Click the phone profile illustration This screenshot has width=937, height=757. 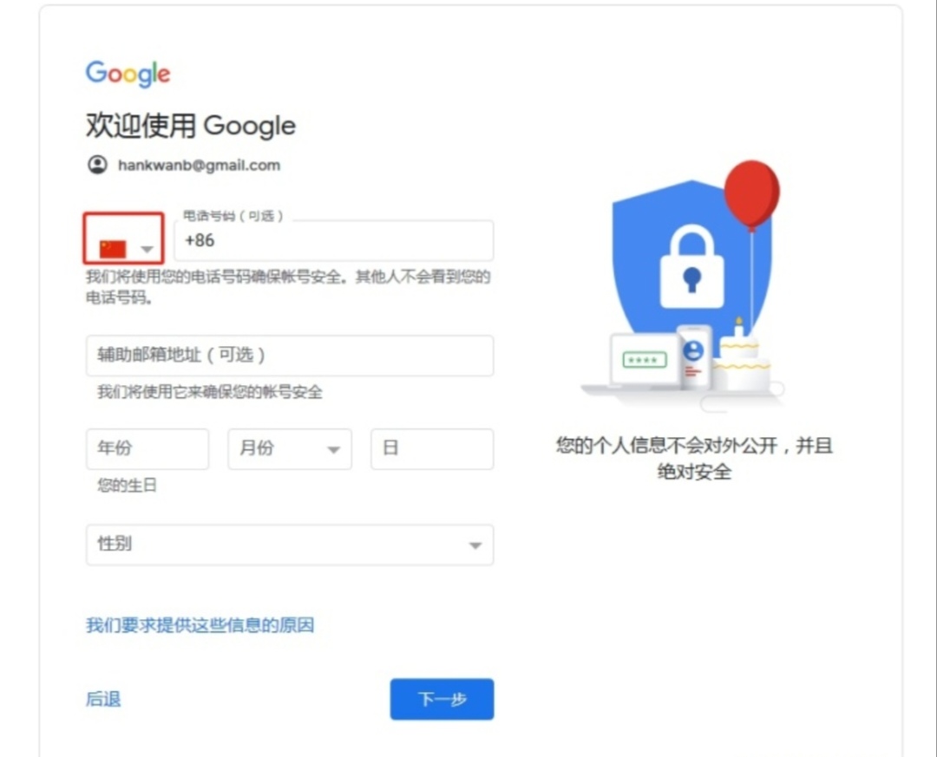[x=694, y=358]
